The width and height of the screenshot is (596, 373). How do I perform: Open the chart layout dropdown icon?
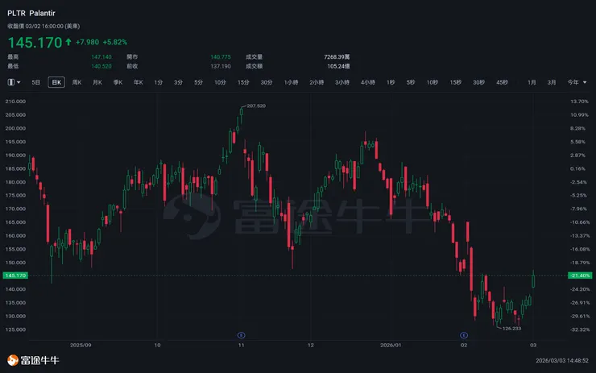tap(14, 82)
